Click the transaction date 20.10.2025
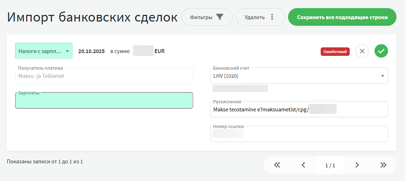Image resolution: width=405 pixels, height=181 pixels. pyautogui.click(x=91, y=51)
